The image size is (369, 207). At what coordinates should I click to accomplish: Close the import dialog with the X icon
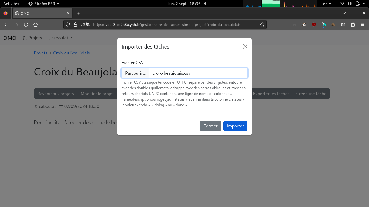click(245, 46)
